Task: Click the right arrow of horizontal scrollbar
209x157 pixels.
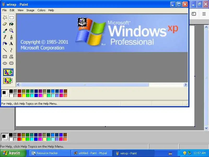Action: [185, 85]
